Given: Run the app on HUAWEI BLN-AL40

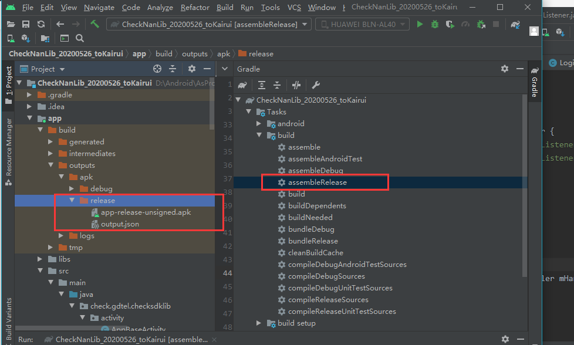Looking at the screenshot, I should (x=419, y=25).
